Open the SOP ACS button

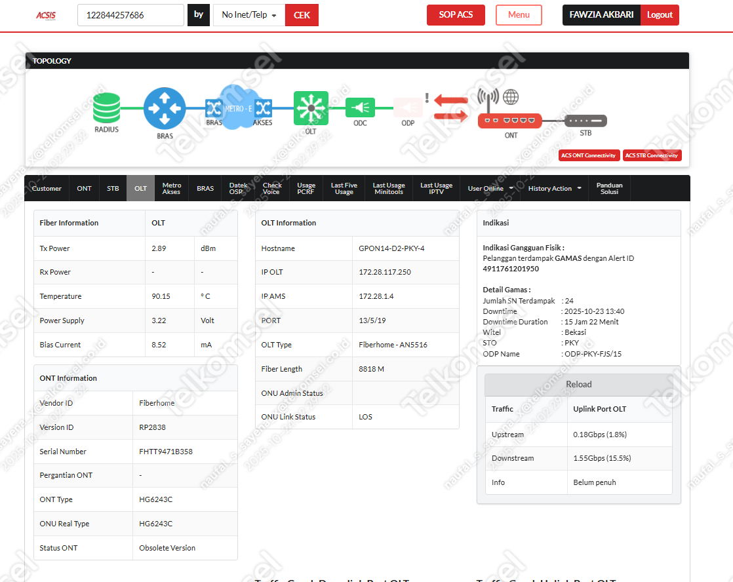point(456,15)
